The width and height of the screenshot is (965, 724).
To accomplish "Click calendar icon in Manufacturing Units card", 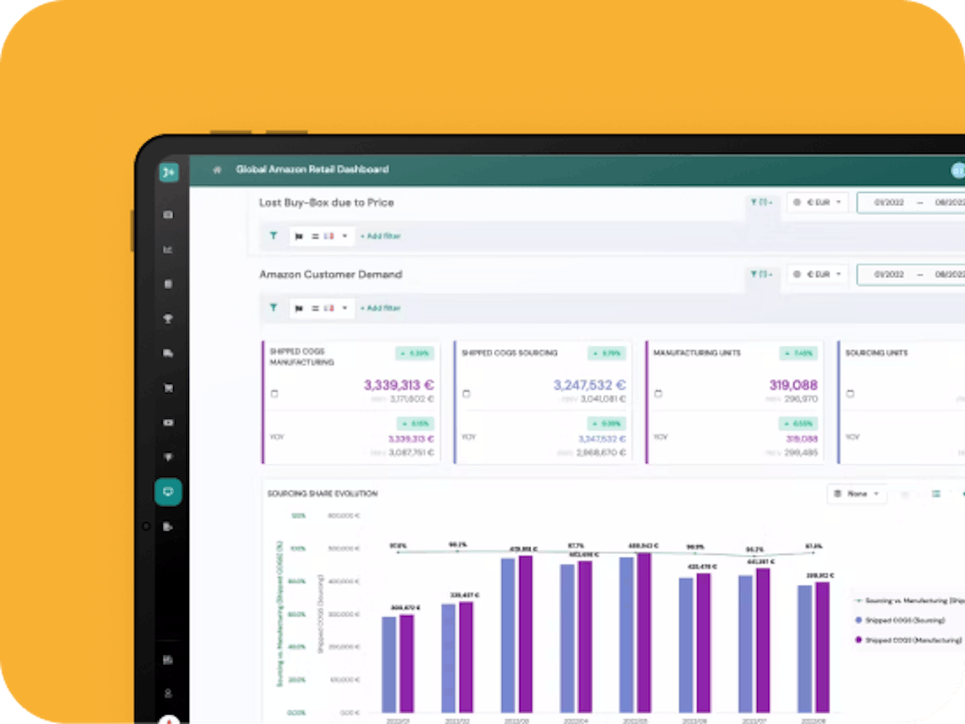I will (658, 394).
